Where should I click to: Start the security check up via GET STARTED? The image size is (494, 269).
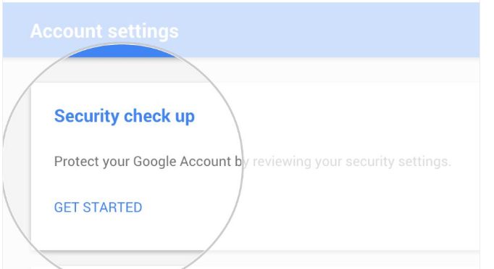(98, 207)
